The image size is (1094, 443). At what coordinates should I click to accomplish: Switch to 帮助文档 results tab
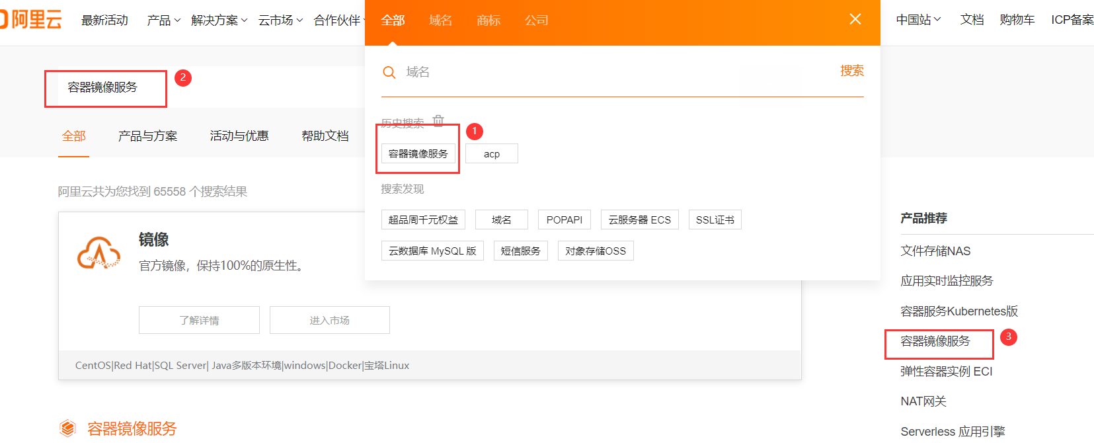325,136
